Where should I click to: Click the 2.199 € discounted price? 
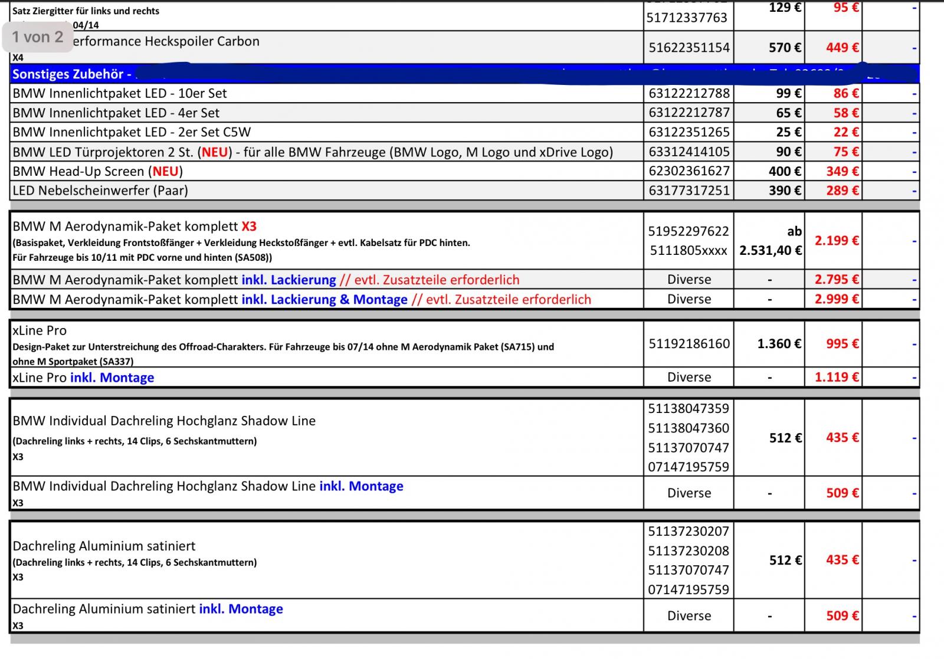[x=837, y=241]
